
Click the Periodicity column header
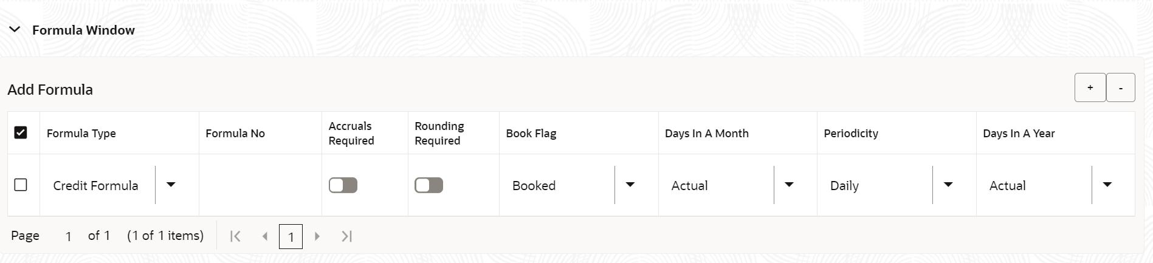[x=851, y=134]
